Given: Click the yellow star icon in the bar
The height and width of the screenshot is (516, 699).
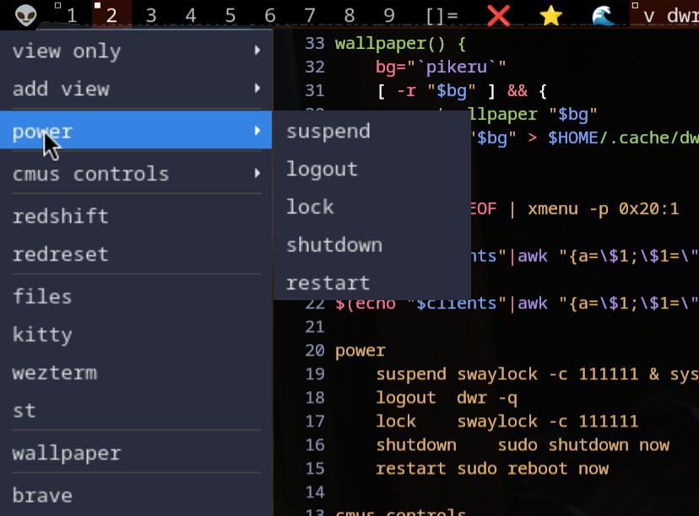Looking at the screenshot, I should (551, 15).
